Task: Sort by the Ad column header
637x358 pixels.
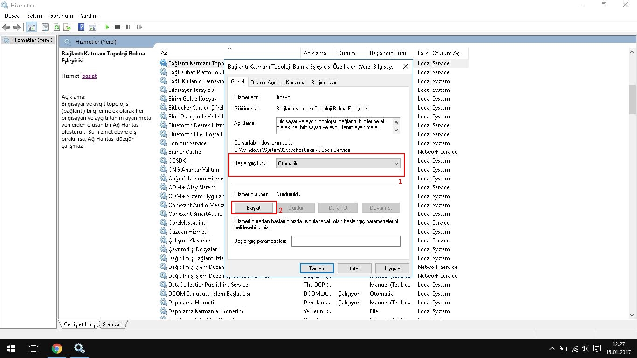Action: point(229,53)
